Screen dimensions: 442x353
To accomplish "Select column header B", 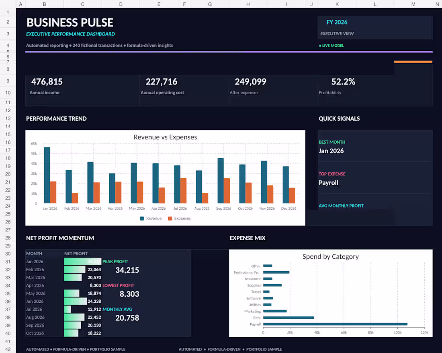I will tap(45, 4).
